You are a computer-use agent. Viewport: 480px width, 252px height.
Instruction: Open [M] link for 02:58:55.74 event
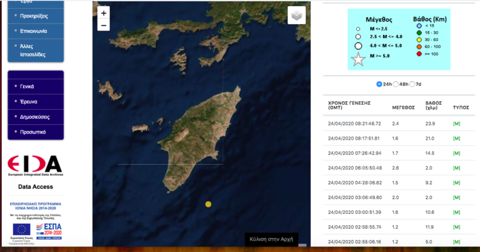pyautogui.click(x=456, y=227)
